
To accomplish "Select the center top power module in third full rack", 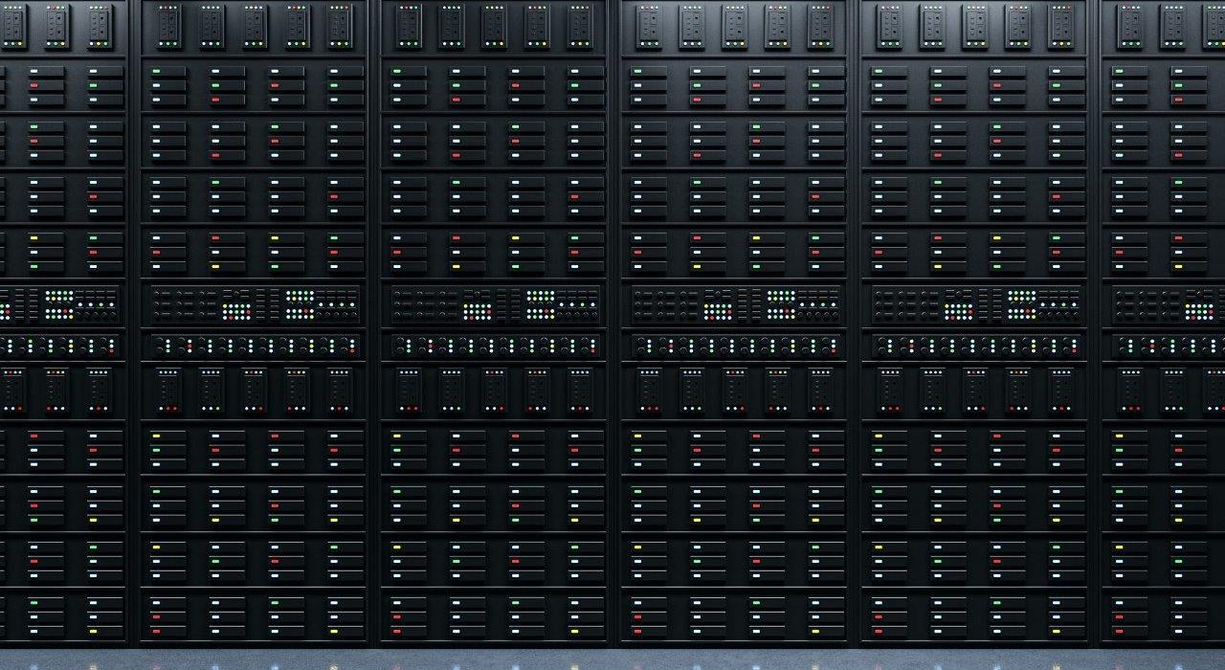I will pos(734,26).
